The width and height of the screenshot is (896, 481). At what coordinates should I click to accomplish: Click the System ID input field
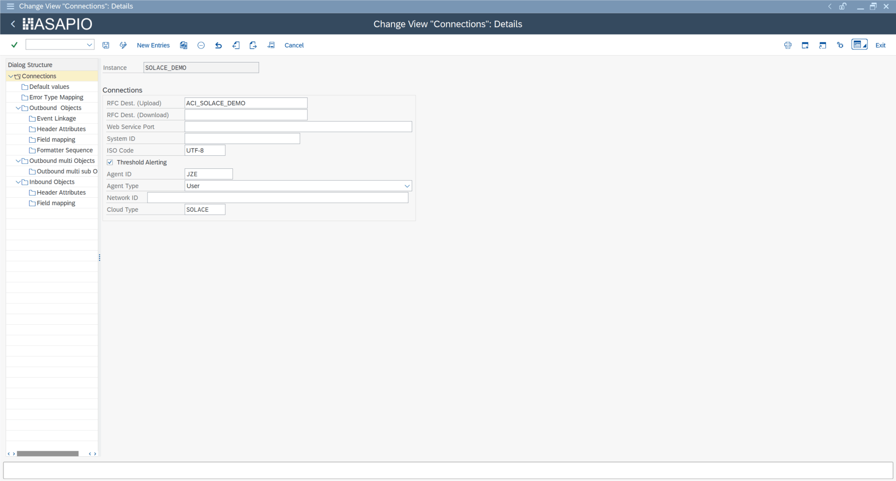pyautogui.click(x=242, y=139)
